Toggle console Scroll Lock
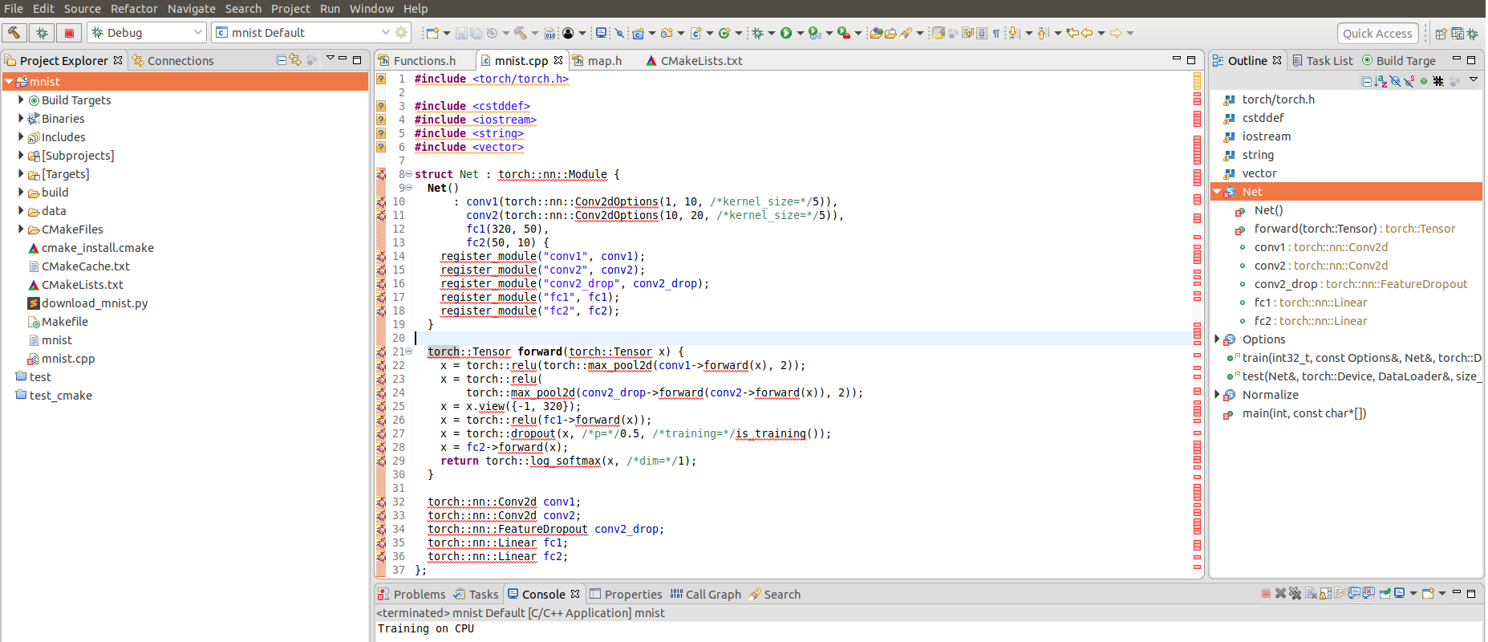This screenshot has width=1488, height=642. coord(1325,594)
